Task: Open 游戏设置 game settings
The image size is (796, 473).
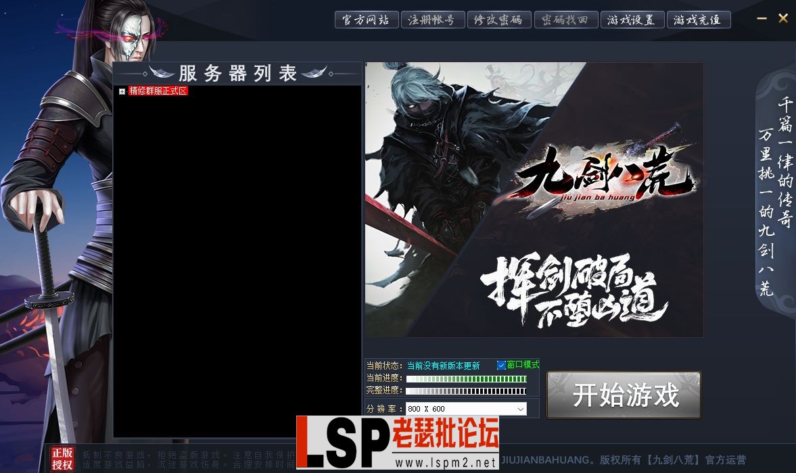Action: coord(632,20)
